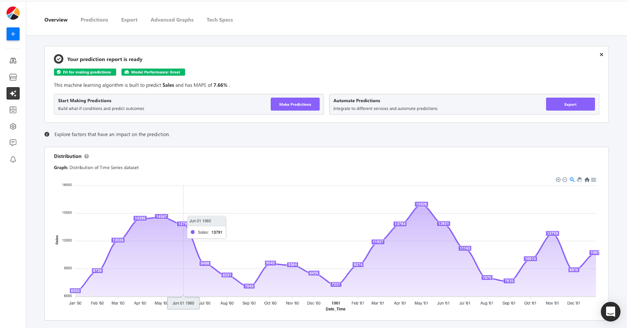Switch to the Predictions tab
The height and width of the screenshot is (328, 627).
tap(94, 20)
